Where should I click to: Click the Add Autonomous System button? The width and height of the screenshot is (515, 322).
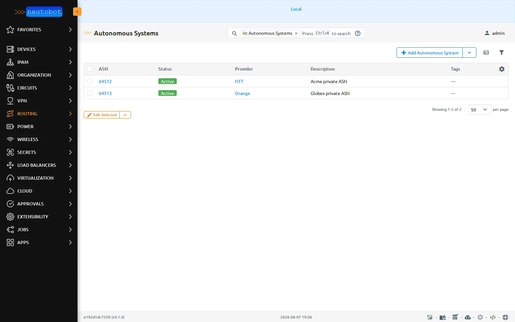pos(430,52)
